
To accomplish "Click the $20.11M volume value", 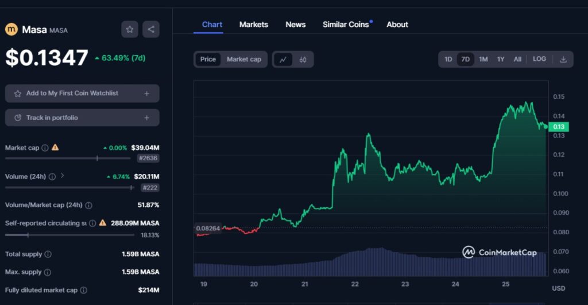I will click(x=146, y=177).
